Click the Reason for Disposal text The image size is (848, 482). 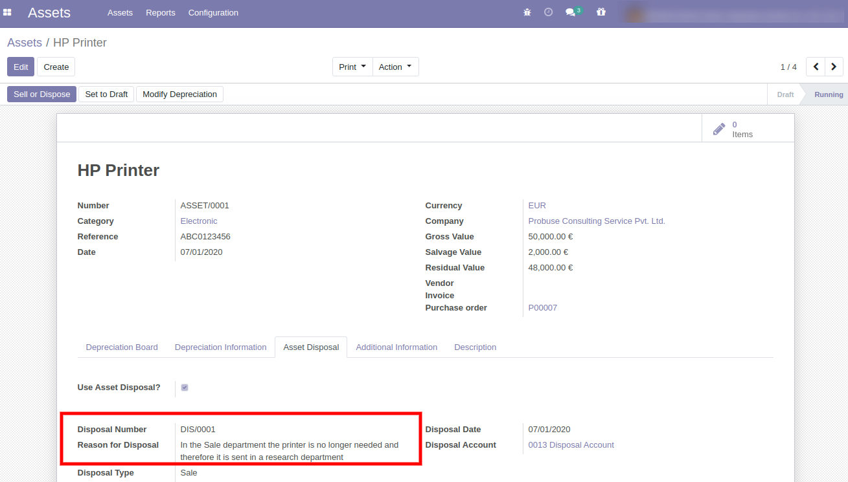pos(290,451)
